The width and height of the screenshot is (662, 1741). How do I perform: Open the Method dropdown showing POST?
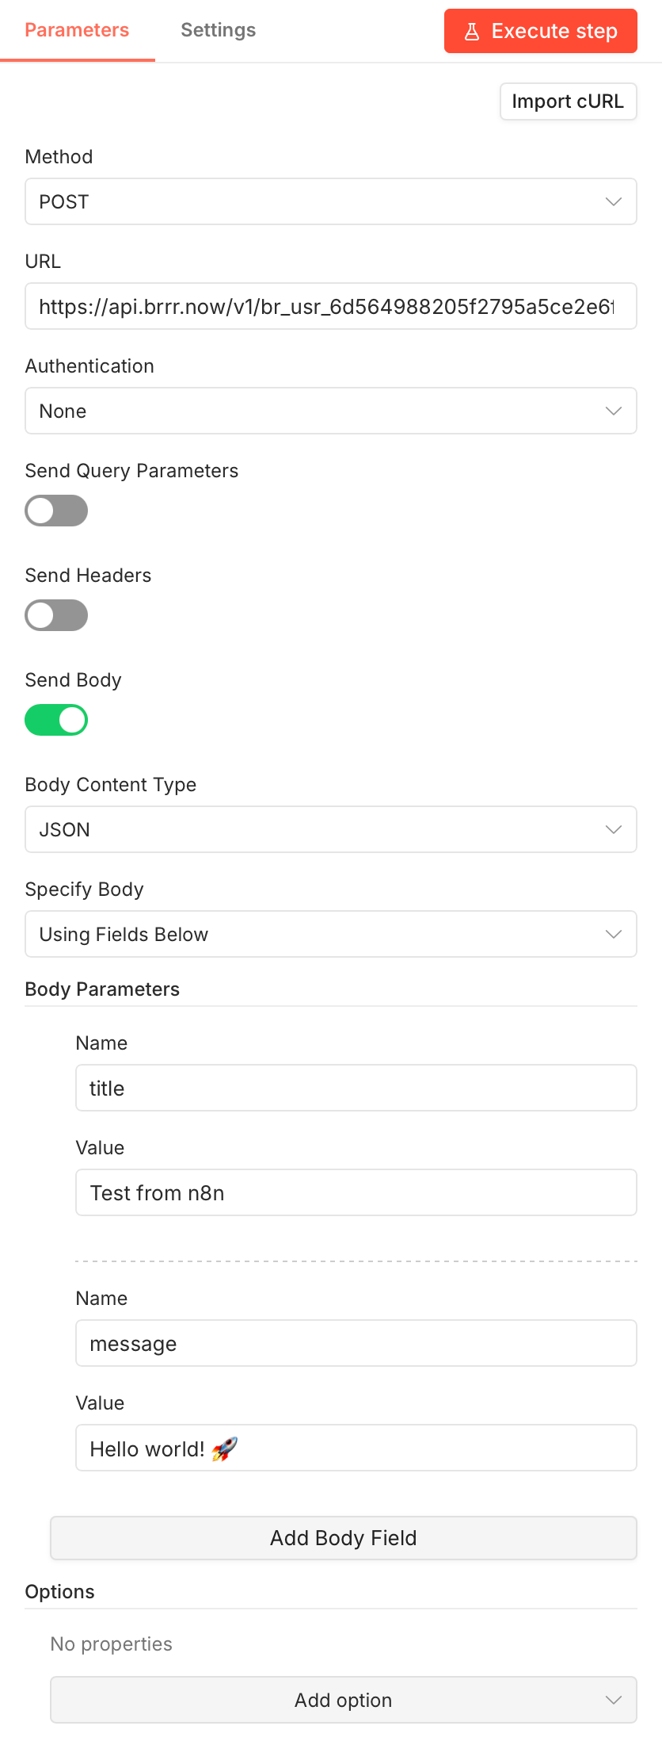pos(331,201)
